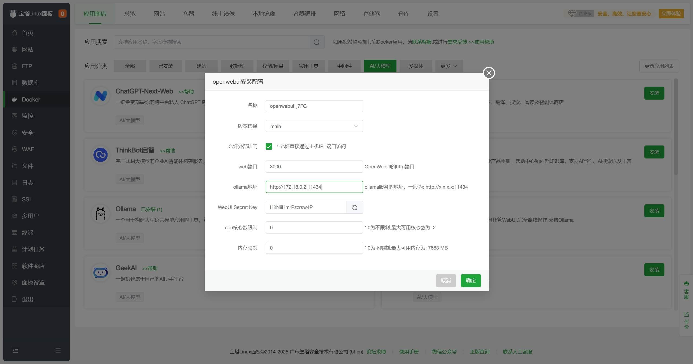Switch to the 本地镜像 tab
693x364 pixels.
(x=264, y=14)
